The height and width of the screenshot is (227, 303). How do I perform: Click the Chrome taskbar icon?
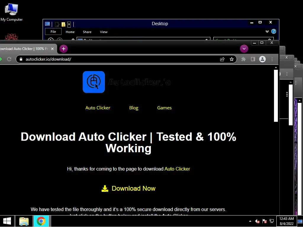[41, 221]
